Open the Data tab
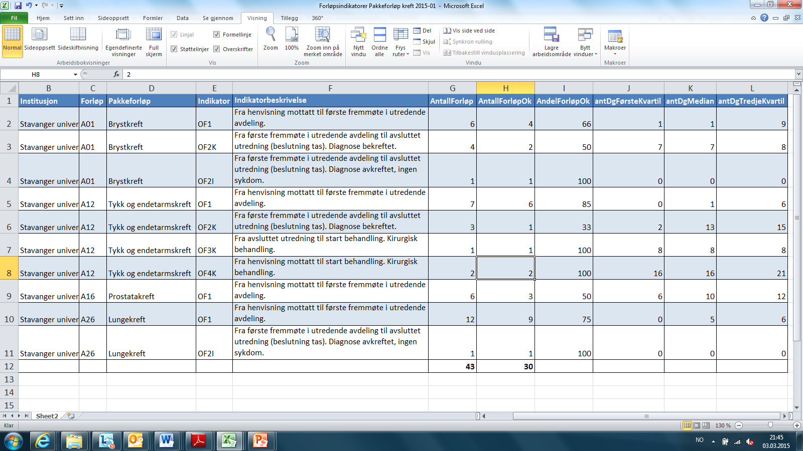This screenshot has height=451, width=803. [x=183, y=18]
